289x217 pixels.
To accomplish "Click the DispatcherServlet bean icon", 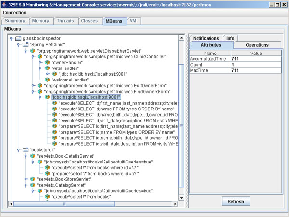I will (x=33, y=51).
